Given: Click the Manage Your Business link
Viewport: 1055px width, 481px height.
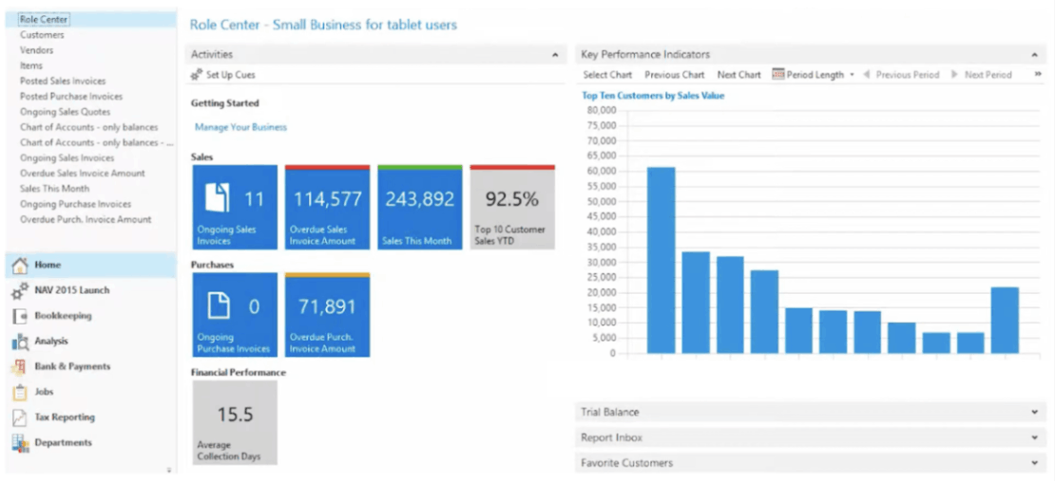Looking at the screenshot, I should pos(240,127).
